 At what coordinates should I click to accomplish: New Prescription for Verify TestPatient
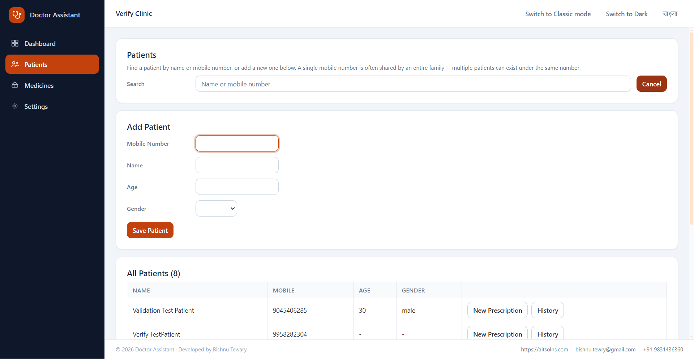click(497, 333)
